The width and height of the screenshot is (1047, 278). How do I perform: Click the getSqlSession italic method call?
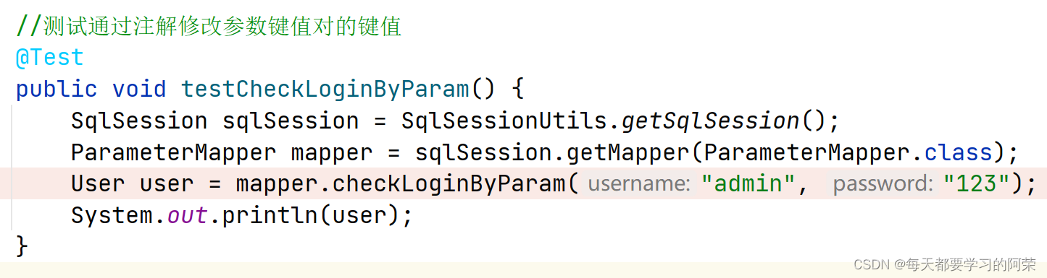[710, 121]
